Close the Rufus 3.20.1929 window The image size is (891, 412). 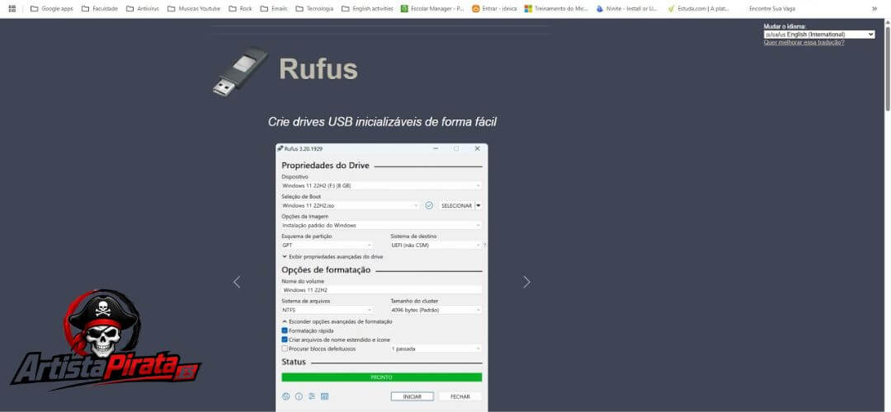[477, 148]
